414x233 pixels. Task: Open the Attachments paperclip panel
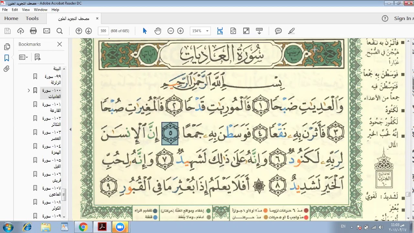tap(7, 69)
